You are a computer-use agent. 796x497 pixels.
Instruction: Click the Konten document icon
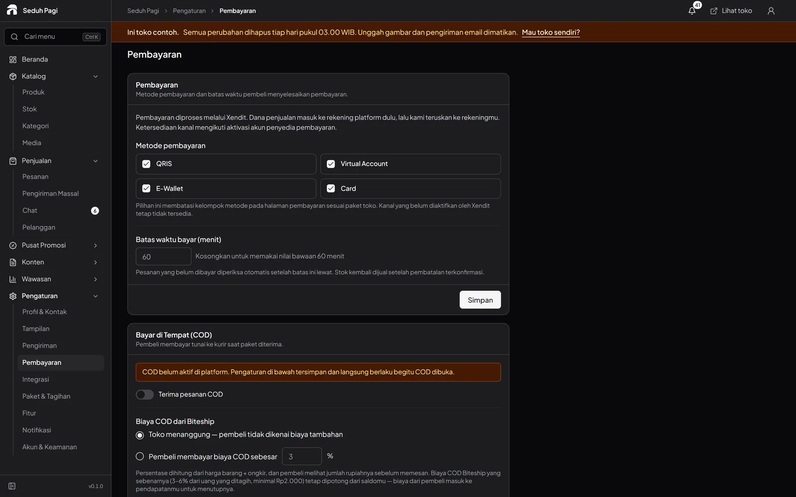(x=13, y=262)
